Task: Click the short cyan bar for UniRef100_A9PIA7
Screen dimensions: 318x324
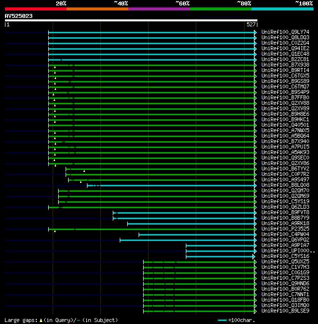Action: click(220, 245)
